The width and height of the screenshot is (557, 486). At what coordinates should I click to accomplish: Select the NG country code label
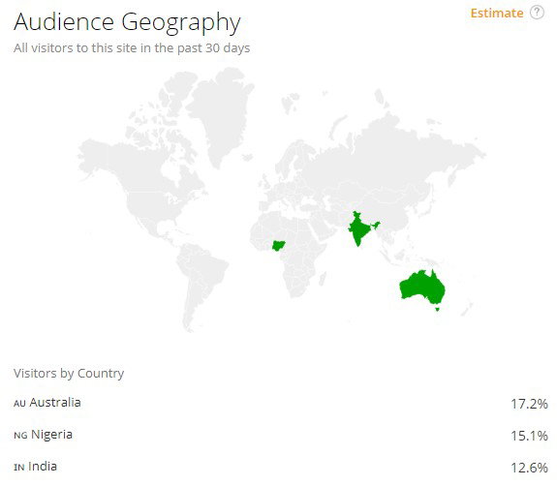point(20,436)
